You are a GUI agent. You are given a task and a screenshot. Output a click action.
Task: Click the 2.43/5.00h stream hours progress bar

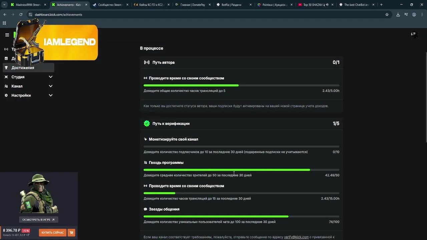tap(242, 86)
